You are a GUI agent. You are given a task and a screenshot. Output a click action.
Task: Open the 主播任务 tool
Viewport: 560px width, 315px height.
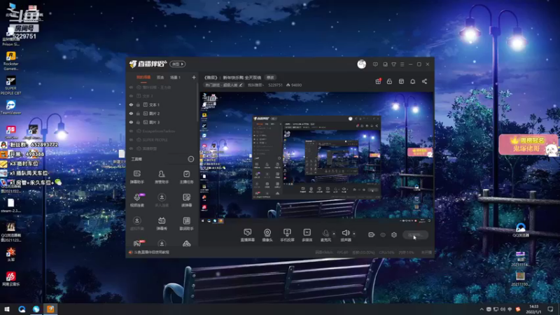click(x=186, y=177)
